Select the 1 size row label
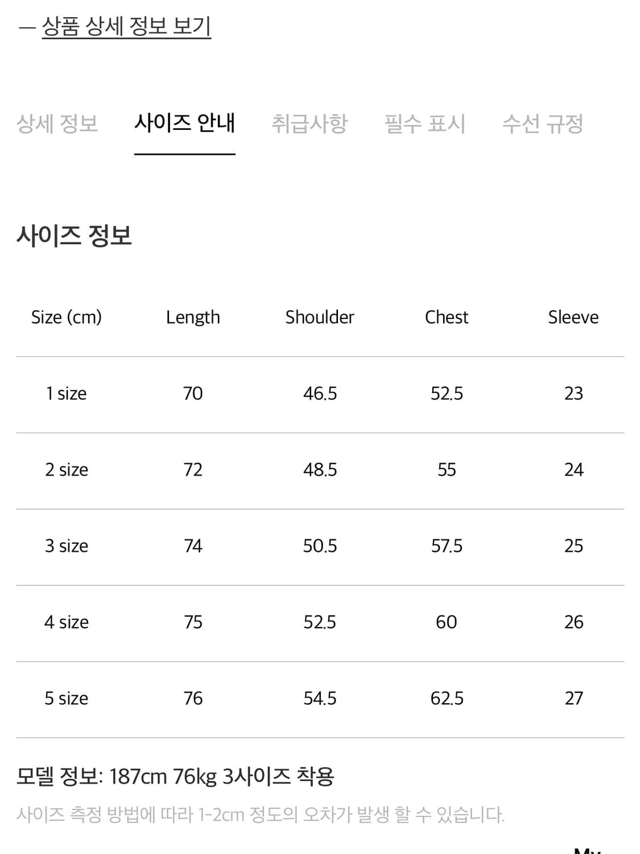 (67, 393)
